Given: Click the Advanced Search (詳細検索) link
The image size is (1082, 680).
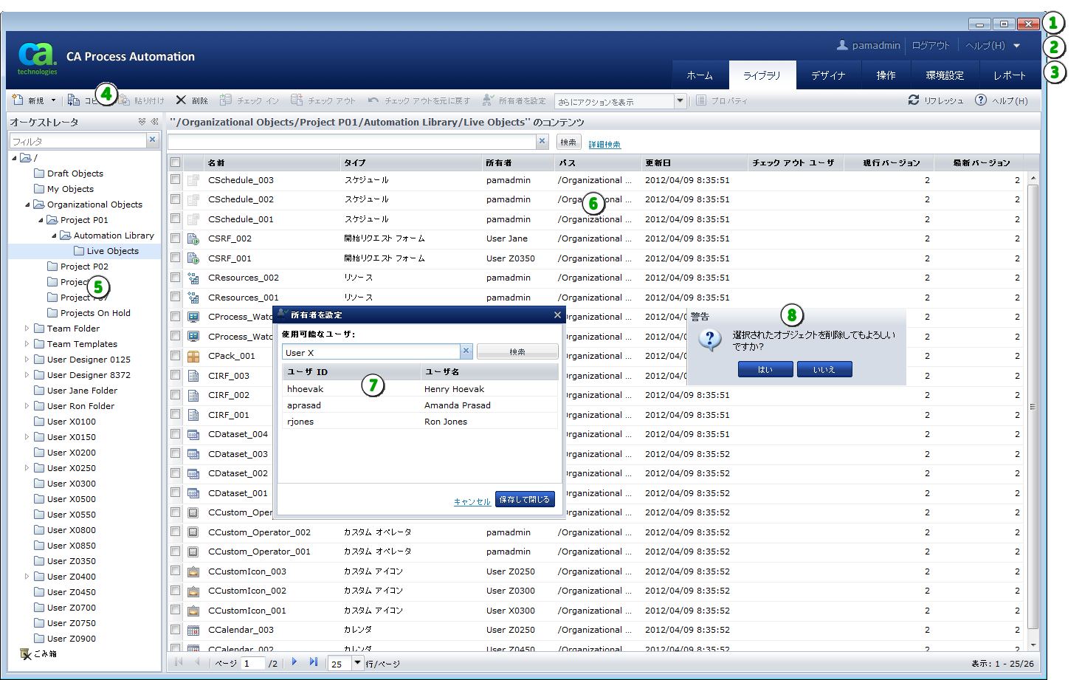Looking at the screenshot, I should pyautogui.click(x=604, y=145).
